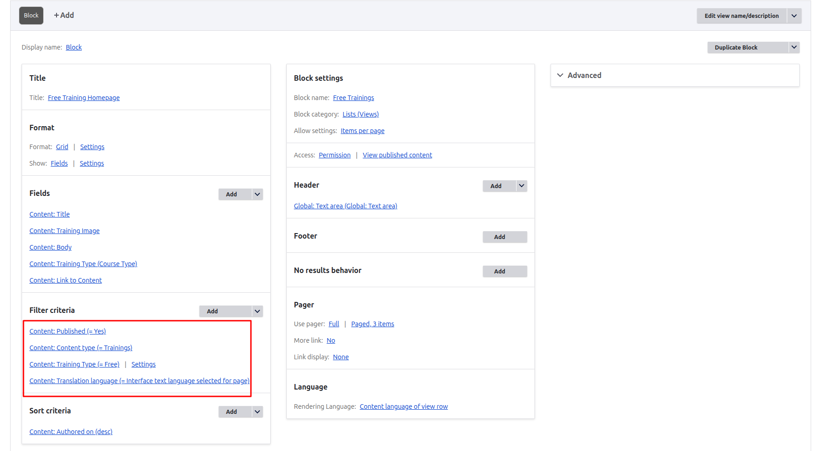The image size is (824, 451).
Task: Click Add in the Fields section
Action: pos(235,194)
